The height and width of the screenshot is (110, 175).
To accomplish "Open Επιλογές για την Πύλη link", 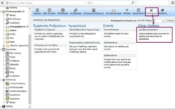I will tap(46, 45).
